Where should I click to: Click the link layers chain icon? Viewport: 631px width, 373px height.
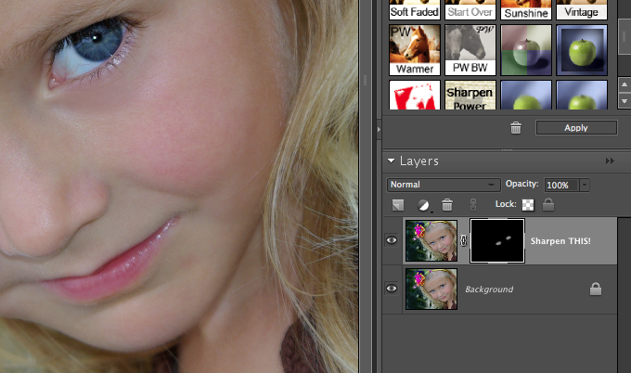tap(473, 205)
